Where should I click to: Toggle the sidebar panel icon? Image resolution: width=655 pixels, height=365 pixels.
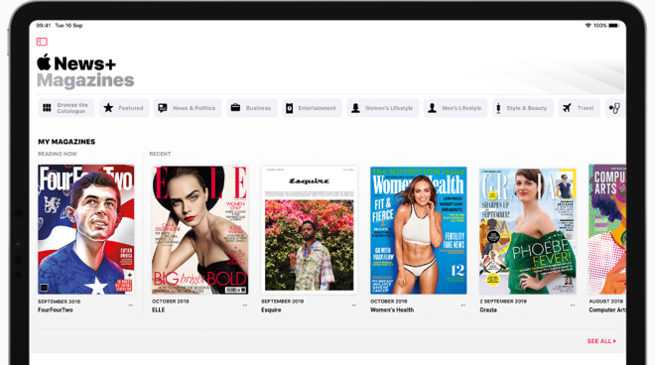click(x=42, y=42)
